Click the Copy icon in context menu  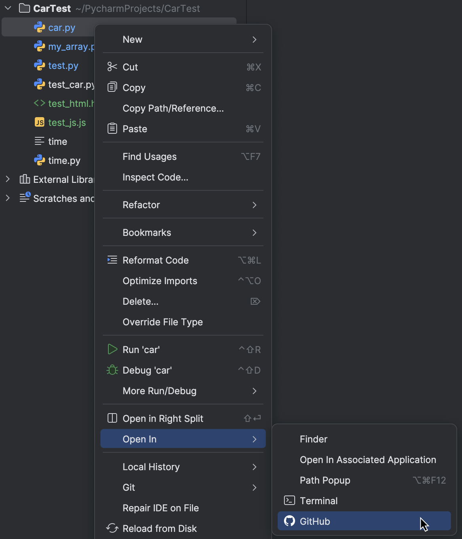click(112, 87)
